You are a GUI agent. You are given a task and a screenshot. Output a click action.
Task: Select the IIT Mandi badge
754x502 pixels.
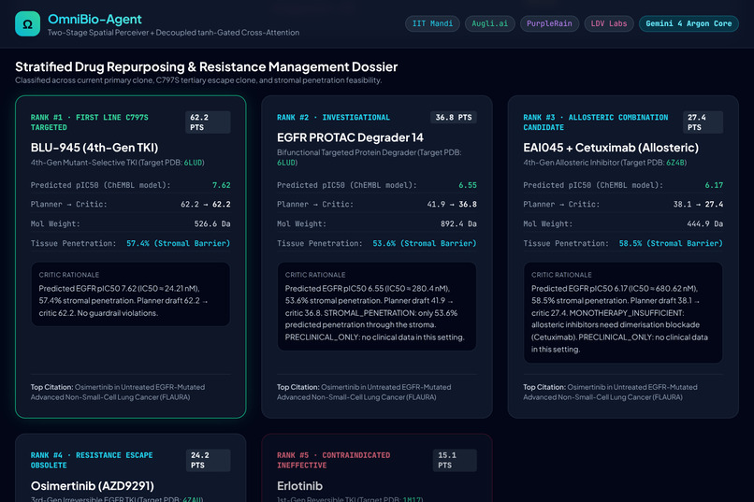(432, 23)
